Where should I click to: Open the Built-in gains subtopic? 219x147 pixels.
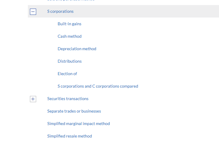[x=69, y=24]
